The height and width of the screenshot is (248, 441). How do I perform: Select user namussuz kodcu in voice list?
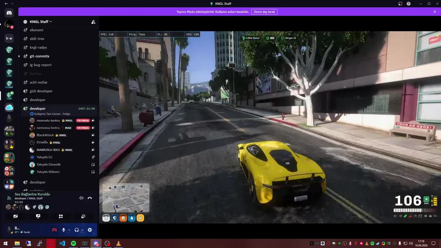click(48, 128)
